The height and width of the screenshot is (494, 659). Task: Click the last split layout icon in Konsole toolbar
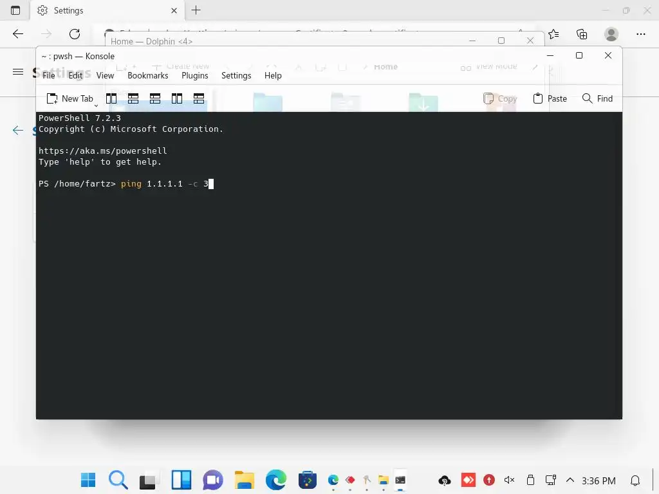pyautogui.click(x=199, y=98)
